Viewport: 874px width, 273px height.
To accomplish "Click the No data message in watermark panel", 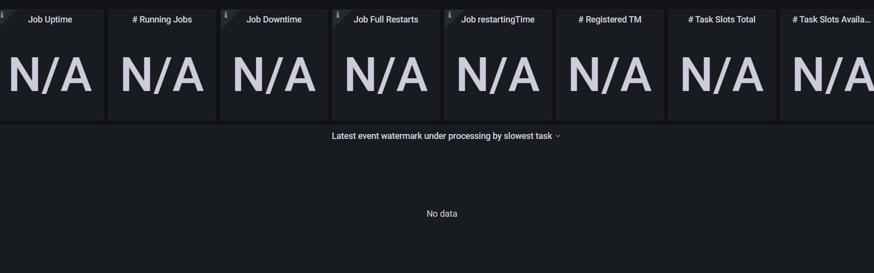I will 442,214.
